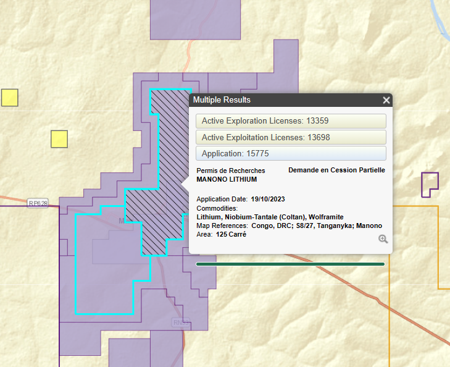The height and width of the screenshot is (367, 450).
Task: Close the Multiple Results popup
Action: [x=386, y=100]
